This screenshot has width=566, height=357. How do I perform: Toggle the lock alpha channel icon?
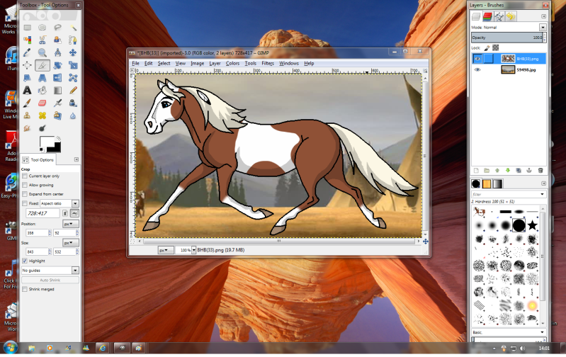496,47
